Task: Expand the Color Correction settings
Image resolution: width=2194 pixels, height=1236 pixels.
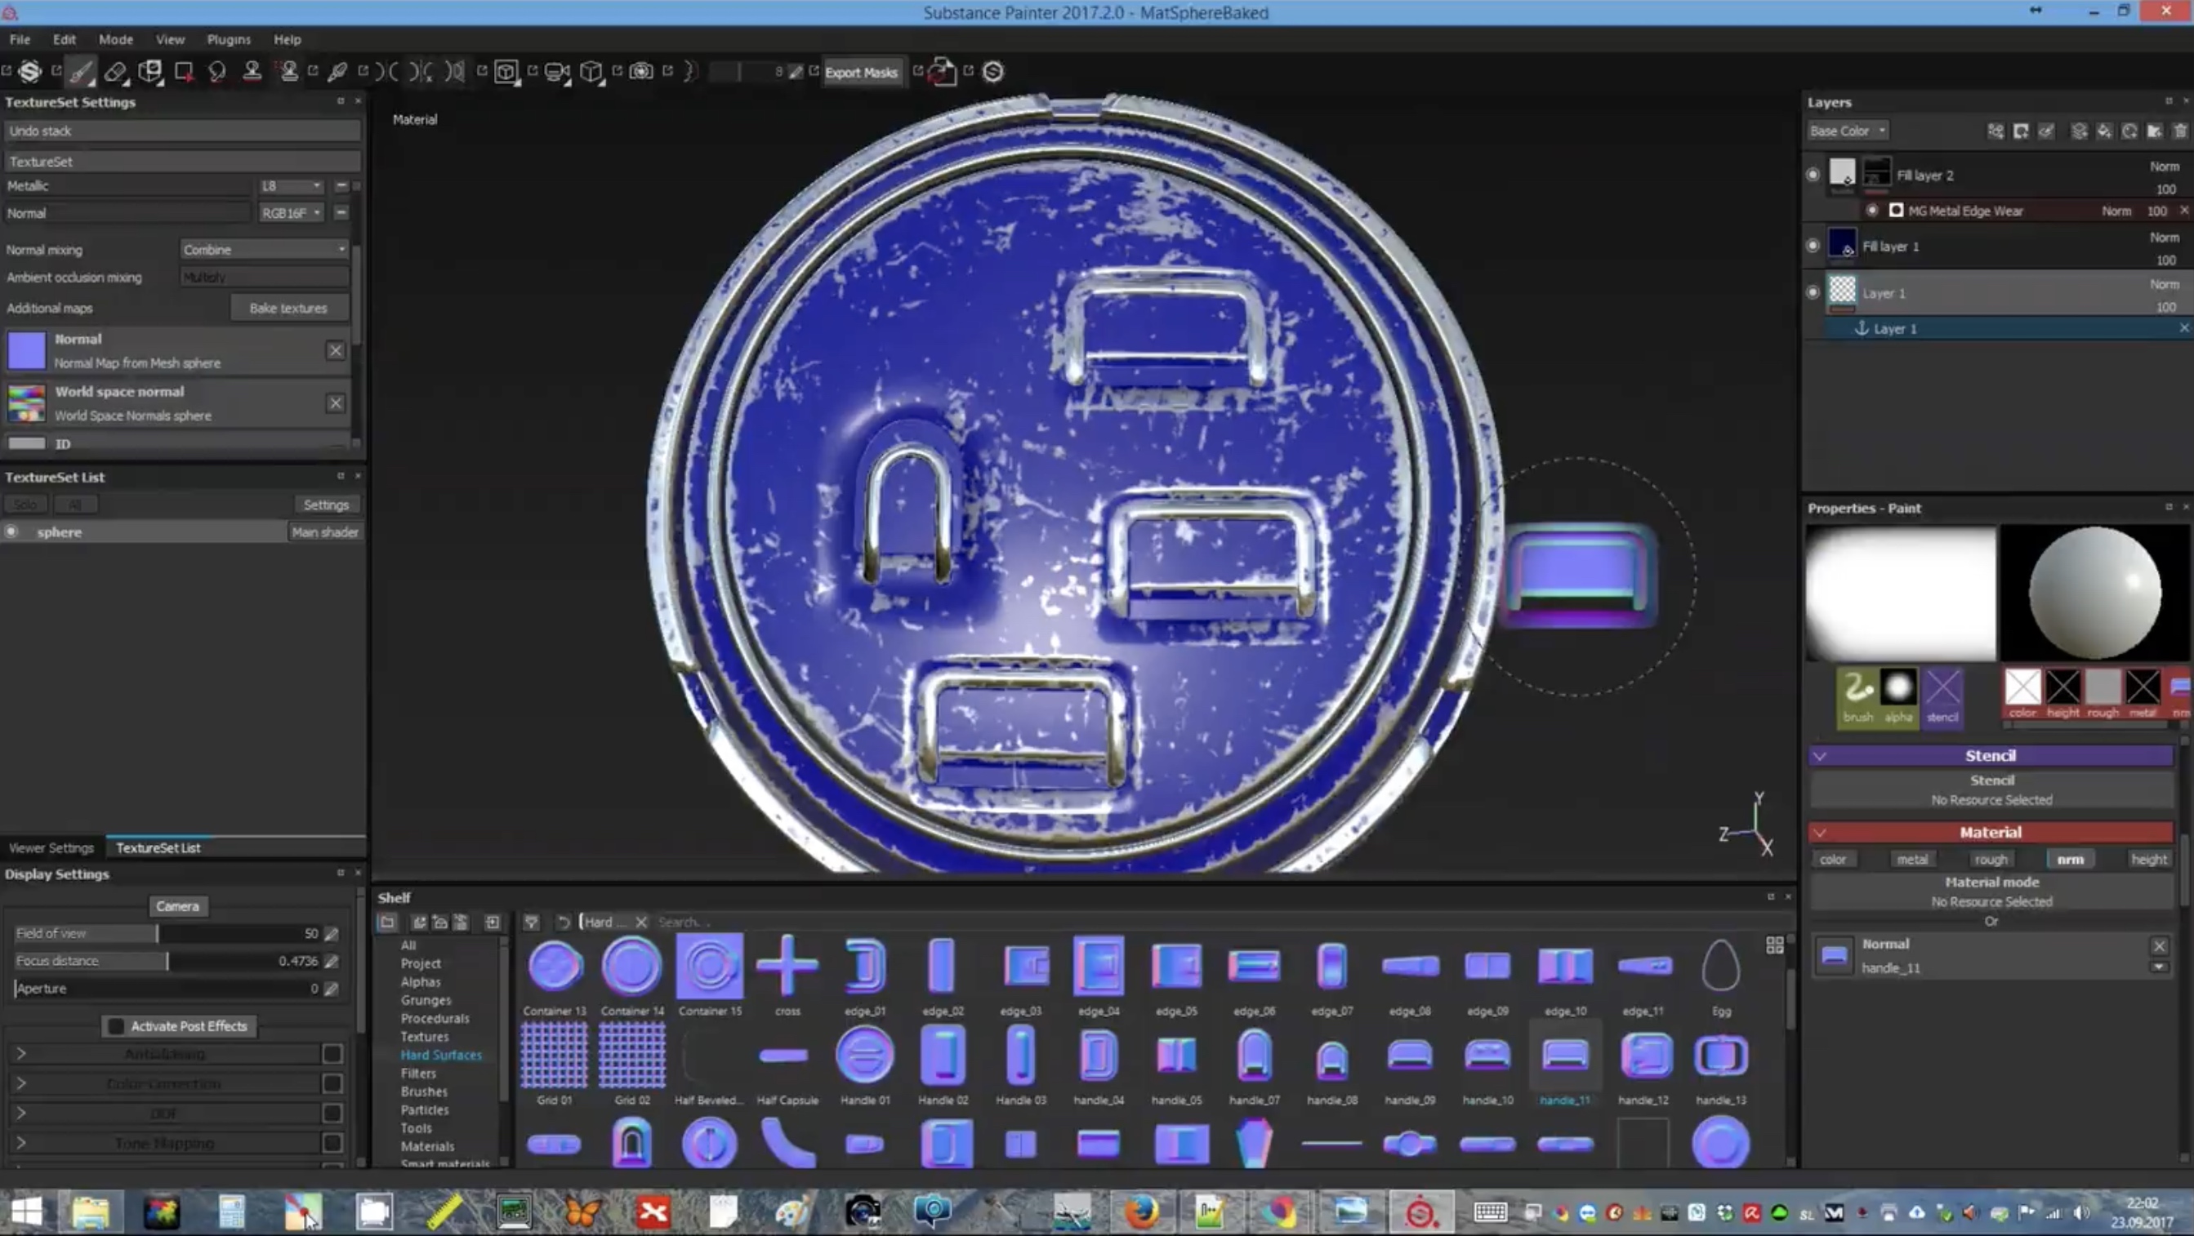Action: click(21, 1083)
